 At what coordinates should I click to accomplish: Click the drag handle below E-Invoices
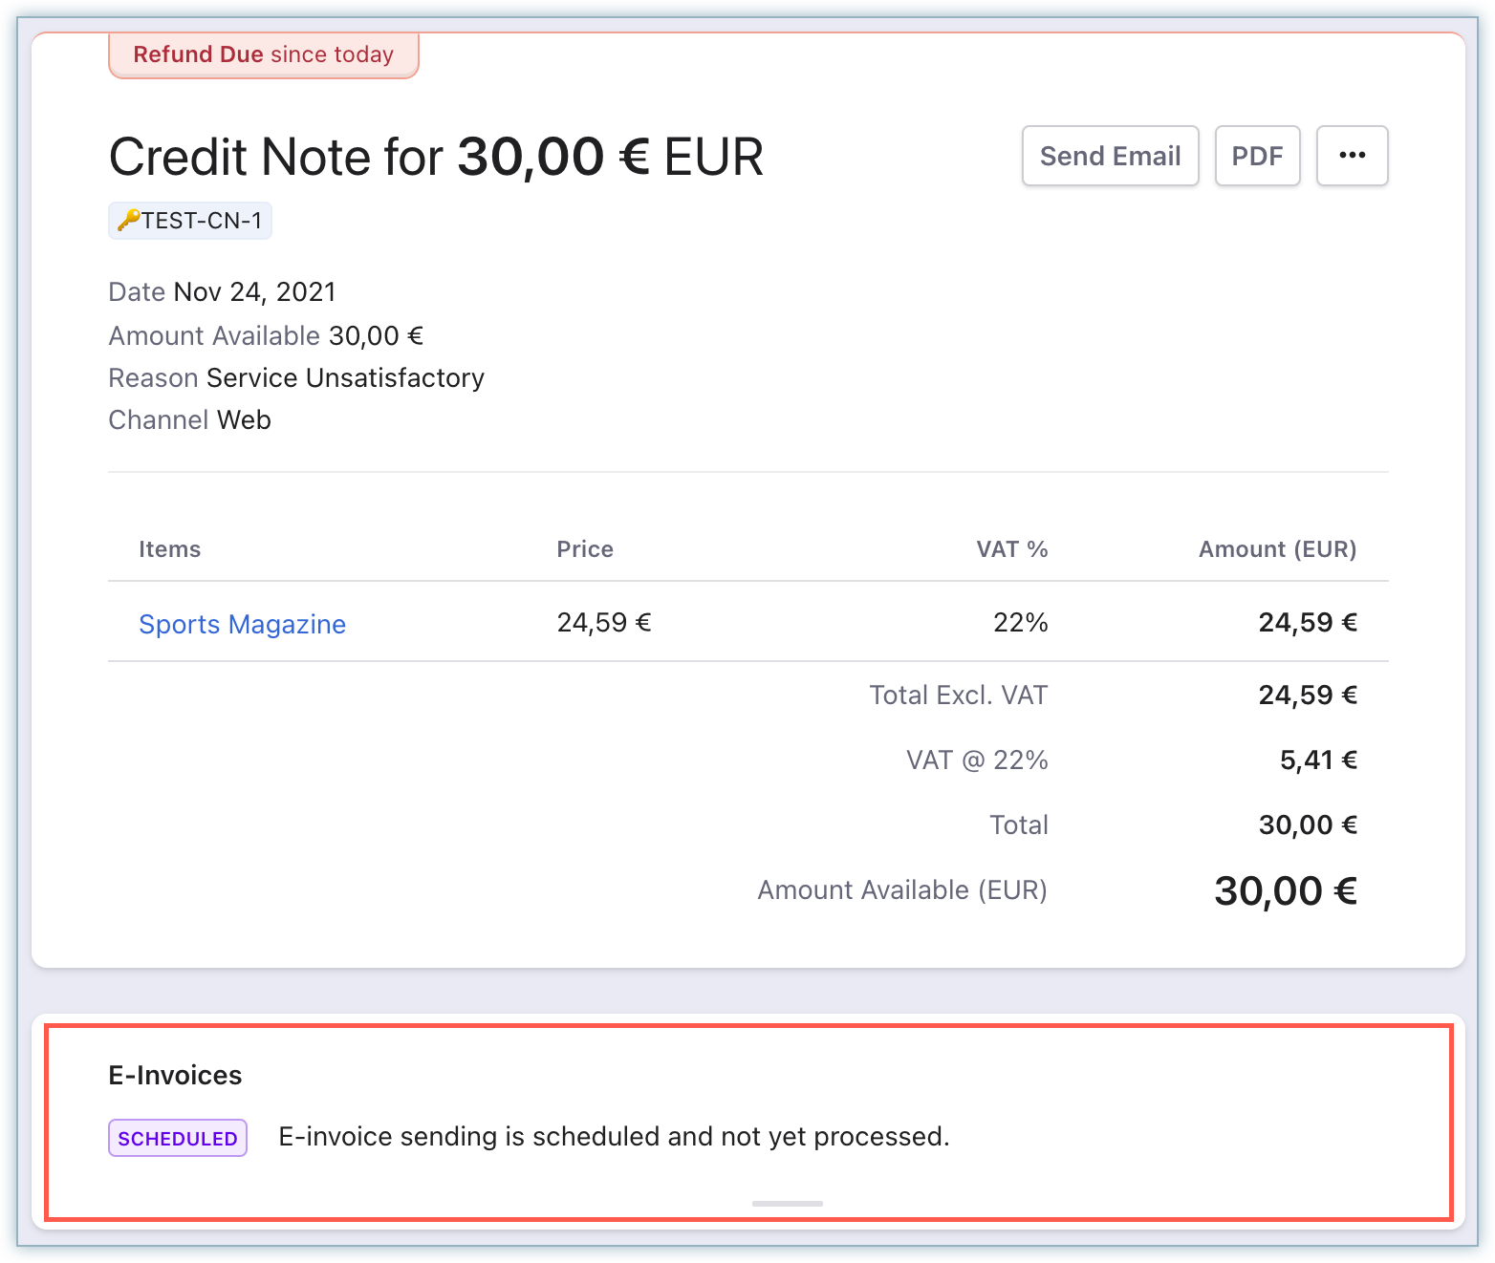[x=787, y=1203]
